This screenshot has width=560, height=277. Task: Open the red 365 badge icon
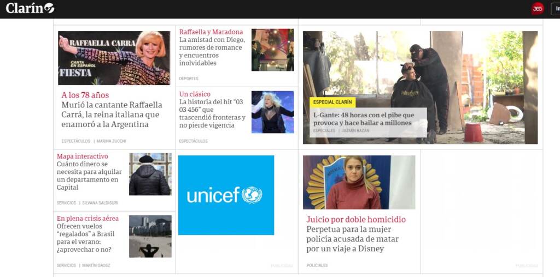coord(538,9)
